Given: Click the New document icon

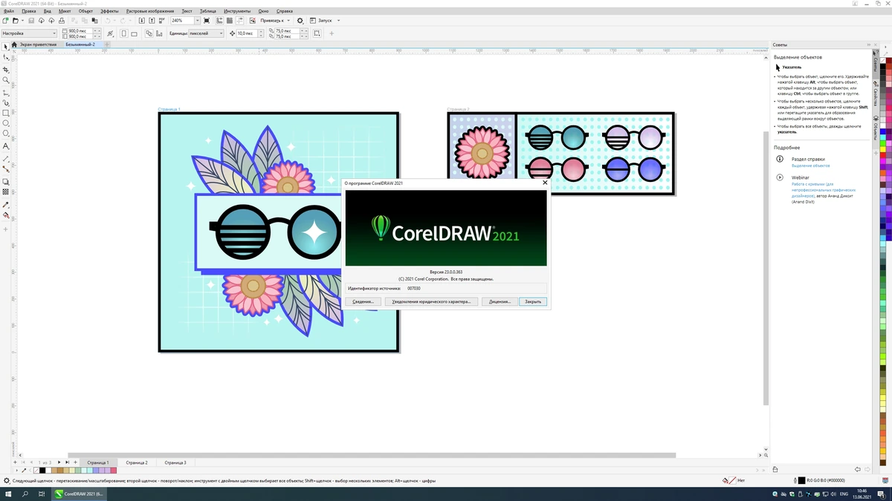Looking at the screenshot, I should click(x=5, y=21).
